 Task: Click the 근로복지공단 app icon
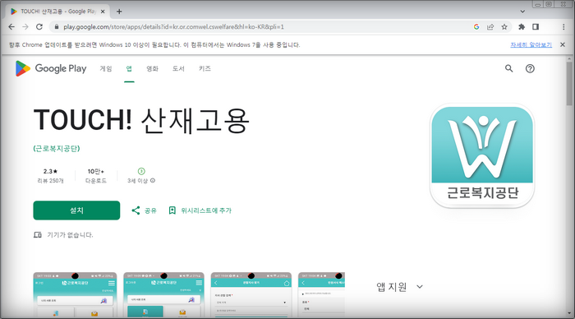[482, 155]
